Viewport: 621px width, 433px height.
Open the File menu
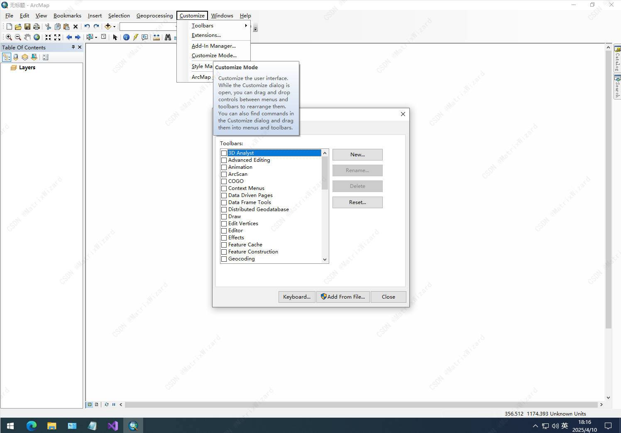(9, 16)
